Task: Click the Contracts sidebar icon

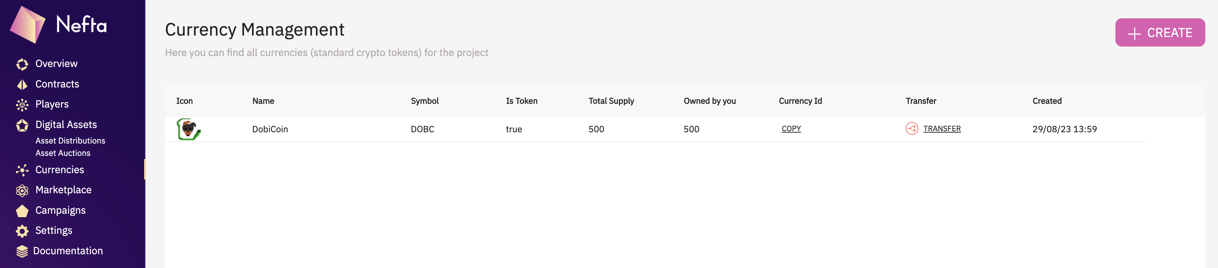Action: click(22, 84)
